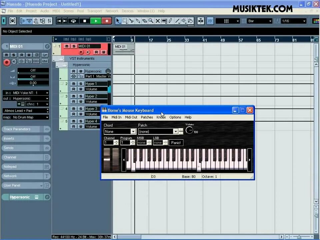320x240 pixels.
Task: Select the Erase tool
Action: pos(144,21)
